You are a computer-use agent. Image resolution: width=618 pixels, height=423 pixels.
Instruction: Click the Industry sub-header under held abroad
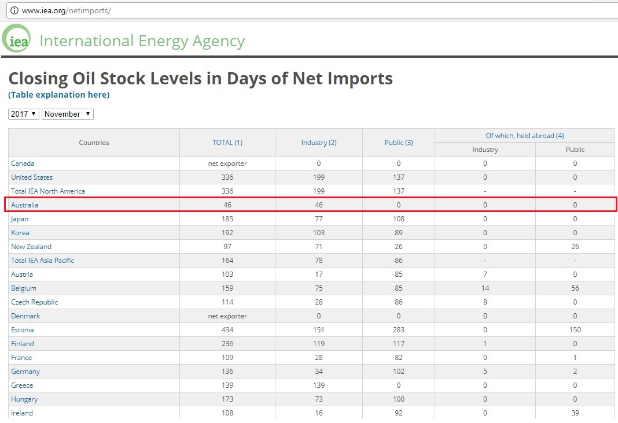pos(485,150)
